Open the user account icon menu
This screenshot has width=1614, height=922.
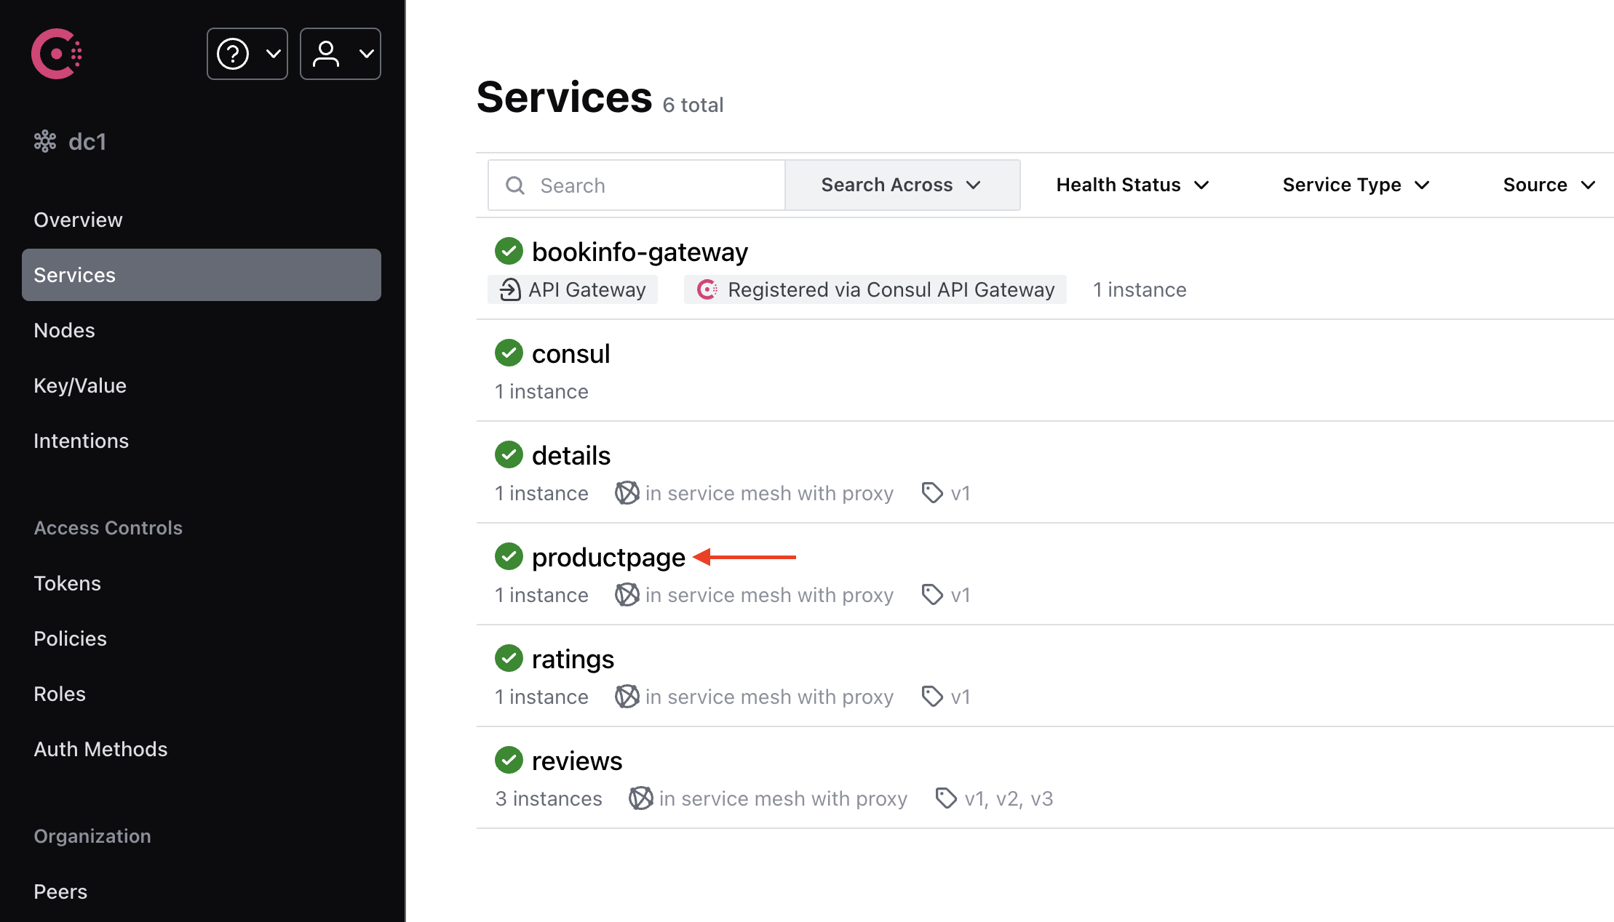(326, 53)
